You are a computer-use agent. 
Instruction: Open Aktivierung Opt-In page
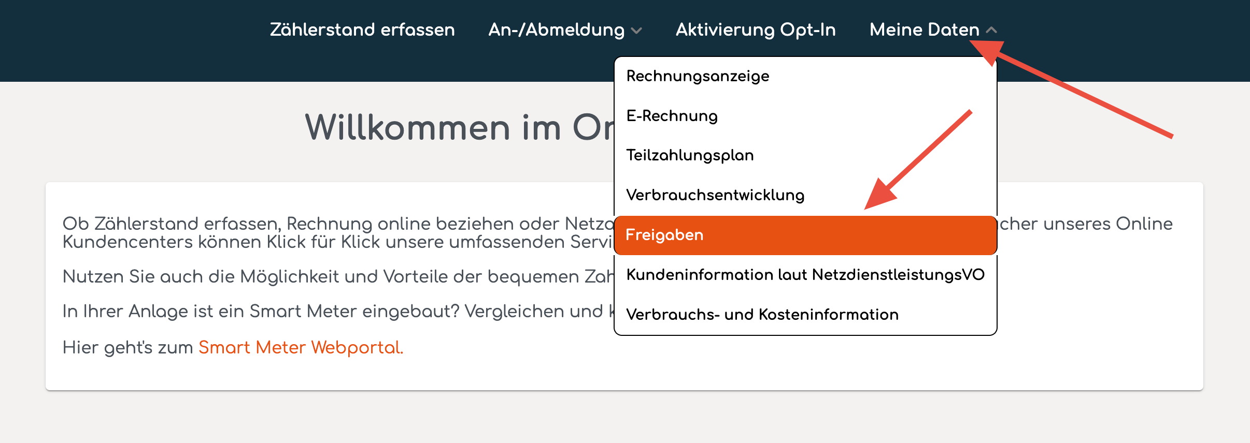[756, 29]
